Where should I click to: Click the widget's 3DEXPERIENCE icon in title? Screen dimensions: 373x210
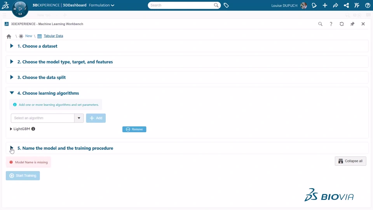click(x=7, y=24)
